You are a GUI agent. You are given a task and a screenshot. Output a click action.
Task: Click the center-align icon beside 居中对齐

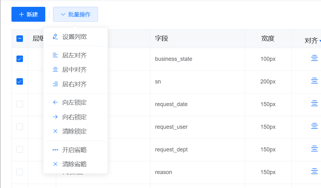pos(55,69)
